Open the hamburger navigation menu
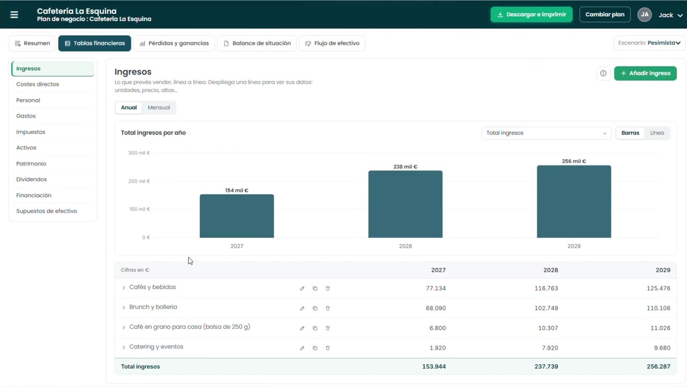The image size is (687, 387). (14, 14)
